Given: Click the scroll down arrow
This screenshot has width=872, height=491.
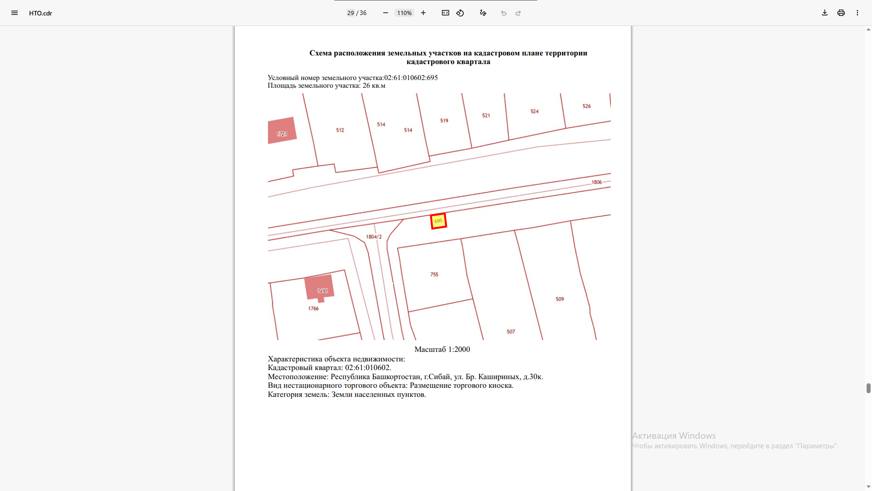Looking at the screenshot, I should click(x=868, y=487).
